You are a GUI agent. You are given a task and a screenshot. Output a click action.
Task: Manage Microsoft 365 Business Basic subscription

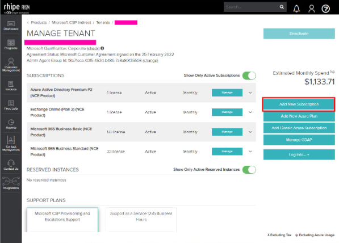coord(227,132)
